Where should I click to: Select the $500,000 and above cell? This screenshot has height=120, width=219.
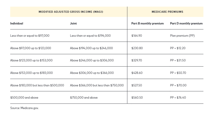24,98
